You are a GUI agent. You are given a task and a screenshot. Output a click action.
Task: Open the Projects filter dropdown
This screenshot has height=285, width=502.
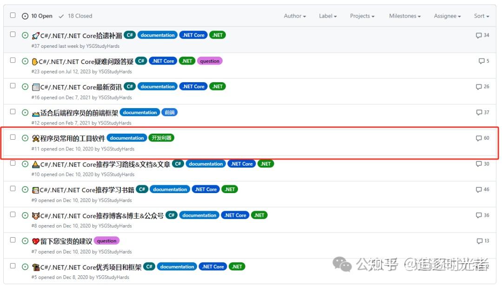click(362, 16)
